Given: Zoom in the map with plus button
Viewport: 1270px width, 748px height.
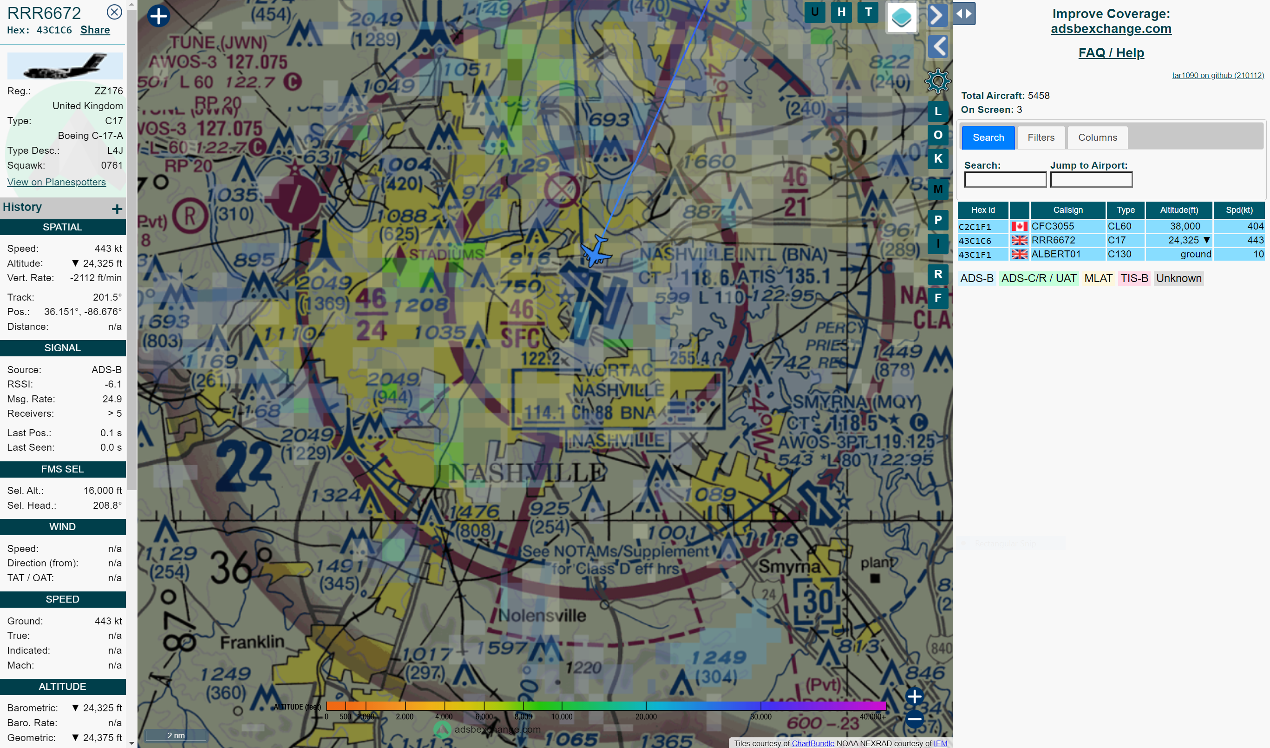Looking at the screenshot, I should click(914, 696).
